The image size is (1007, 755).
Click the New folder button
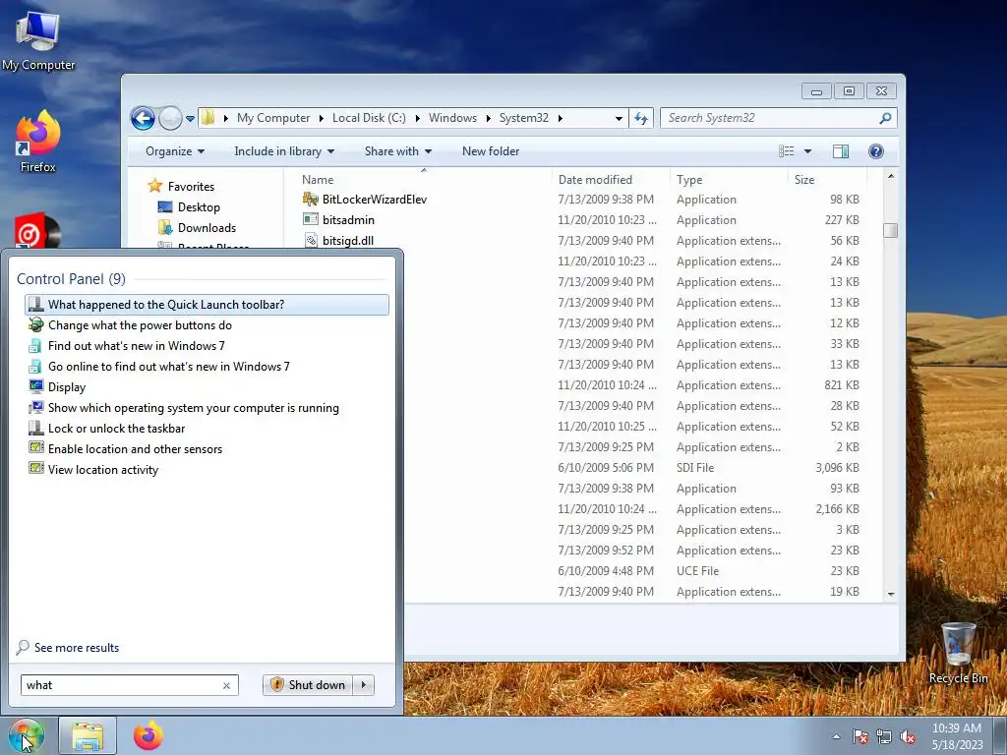(491, 151)
